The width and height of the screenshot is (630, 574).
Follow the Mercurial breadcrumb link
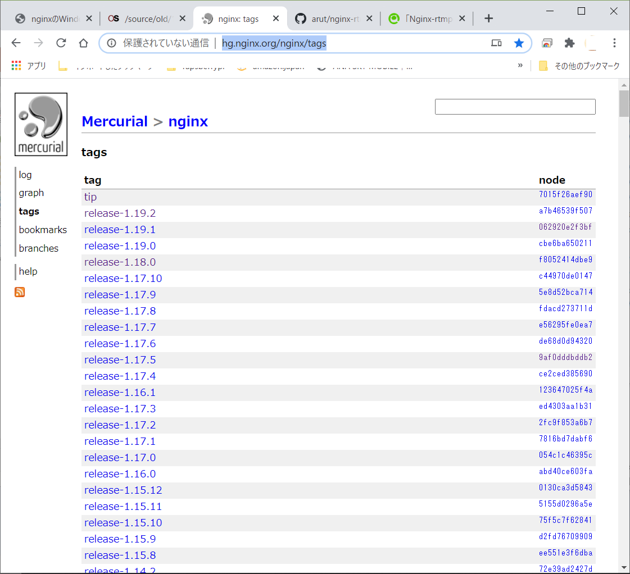tap(115, 122)
